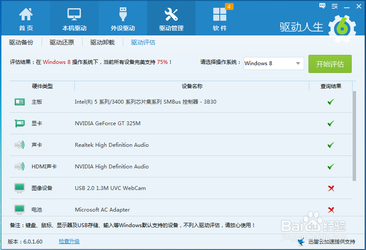This screenshot has height=250, width=366.
Task: Open the feedback chat bubble icon
Action: coord(322,6)
